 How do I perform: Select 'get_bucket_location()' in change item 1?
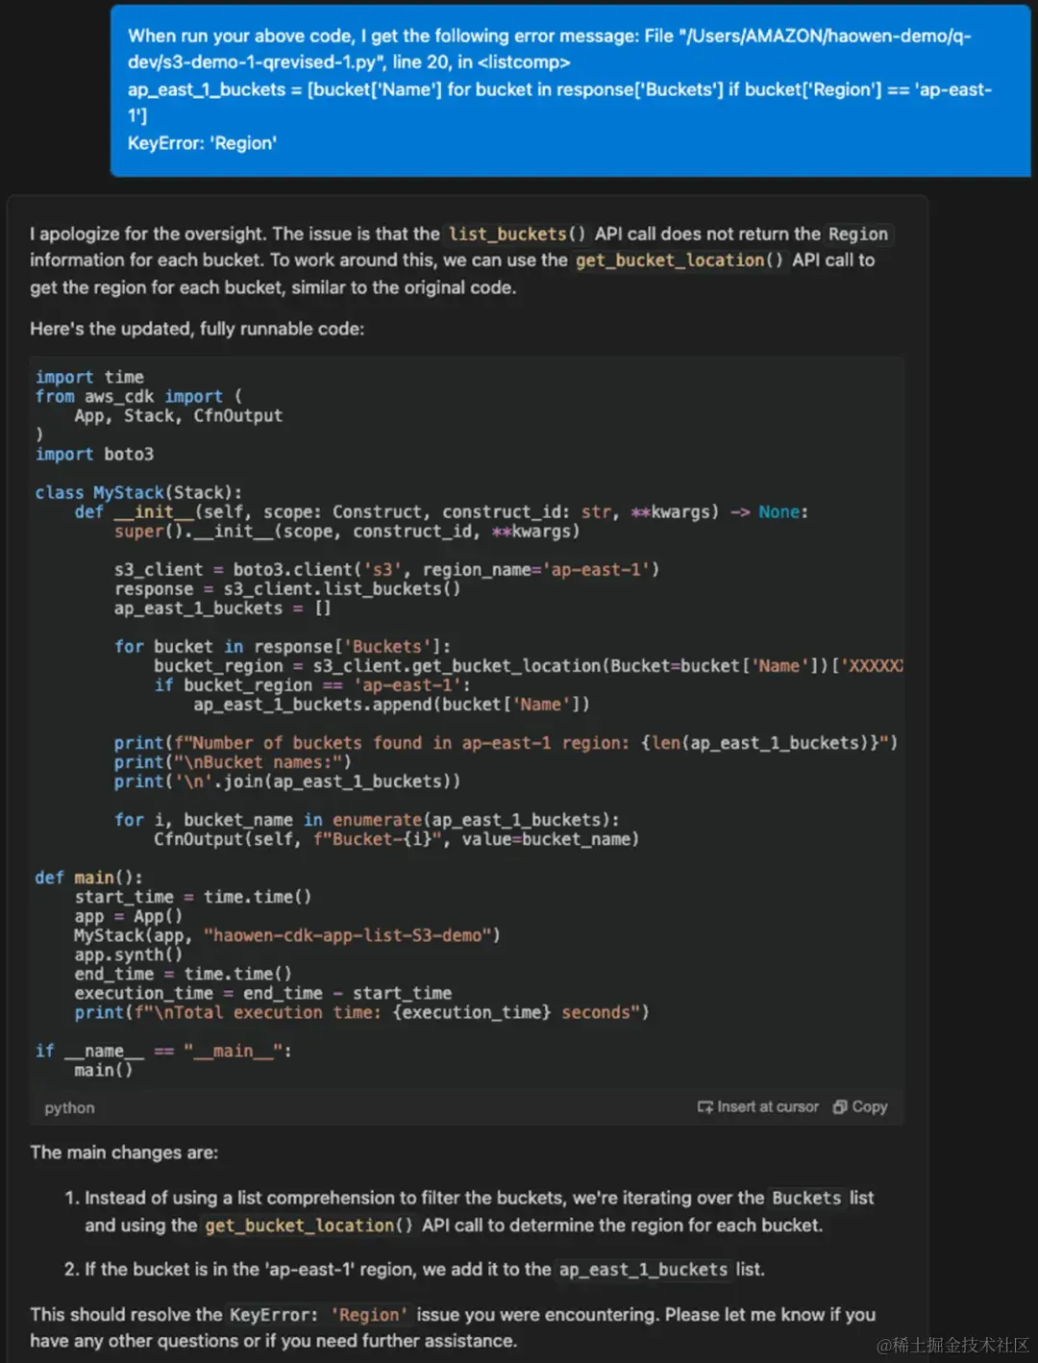(x=309, y=1226)
